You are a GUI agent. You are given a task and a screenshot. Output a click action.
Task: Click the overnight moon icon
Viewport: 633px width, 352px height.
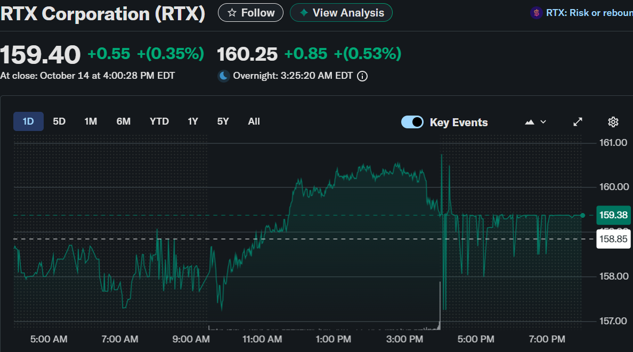click(224, 76)
